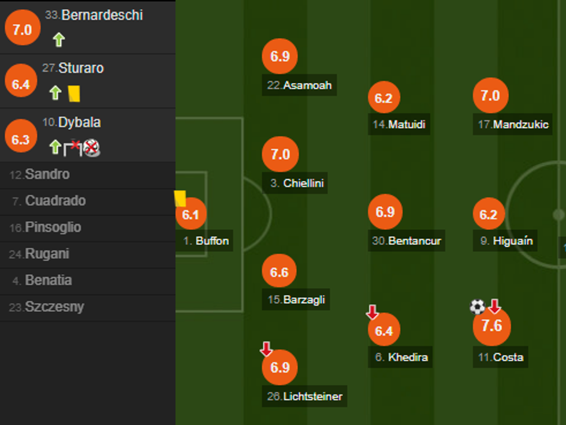566x425 pixels.
Task: Click Asamoah's 6.9 rating circle
Action: click(280, 57)
